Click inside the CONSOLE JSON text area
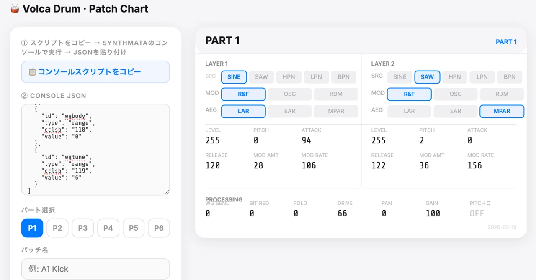Screen dimensions: 536x280 (x=95, y=150)
